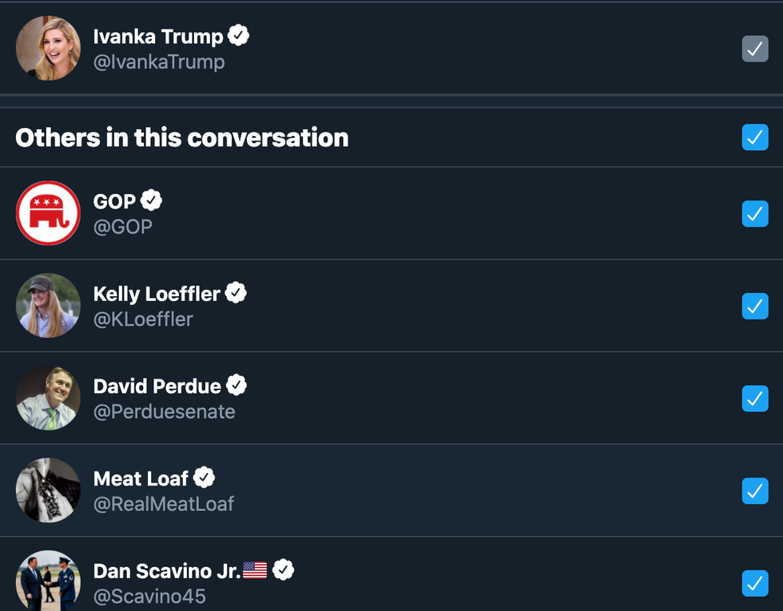Uncheck Dan Scavino Jr.'s checkbox
The width and height of the screenshot is (783, 611).
click(755, 583)
